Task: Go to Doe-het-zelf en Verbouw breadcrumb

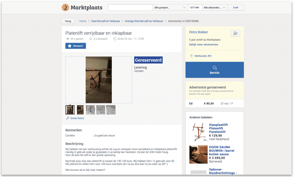Action: [x=105, y=21]
